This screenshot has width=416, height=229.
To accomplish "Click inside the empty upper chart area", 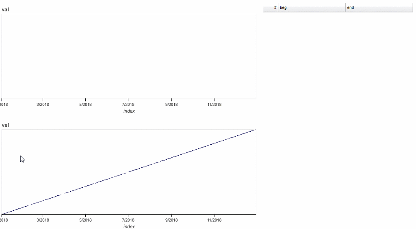I will [129, 56].
